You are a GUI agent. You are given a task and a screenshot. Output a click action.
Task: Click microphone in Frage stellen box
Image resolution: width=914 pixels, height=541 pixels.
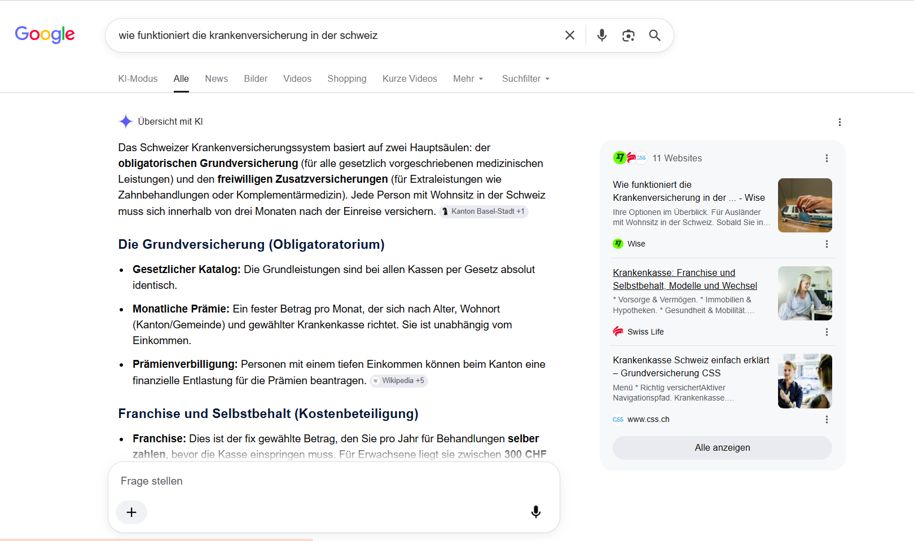536,512
